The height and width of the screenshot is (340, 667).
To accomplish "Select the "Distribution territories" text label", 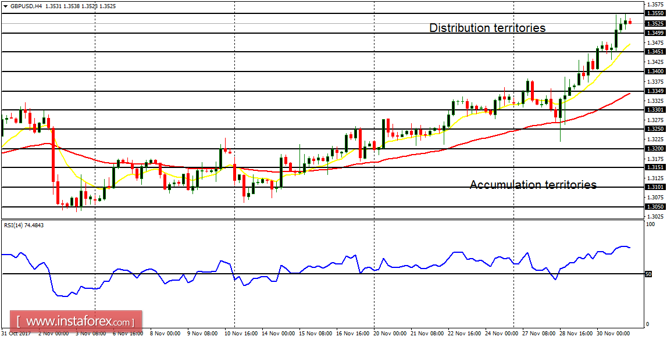I will [487, 28].
